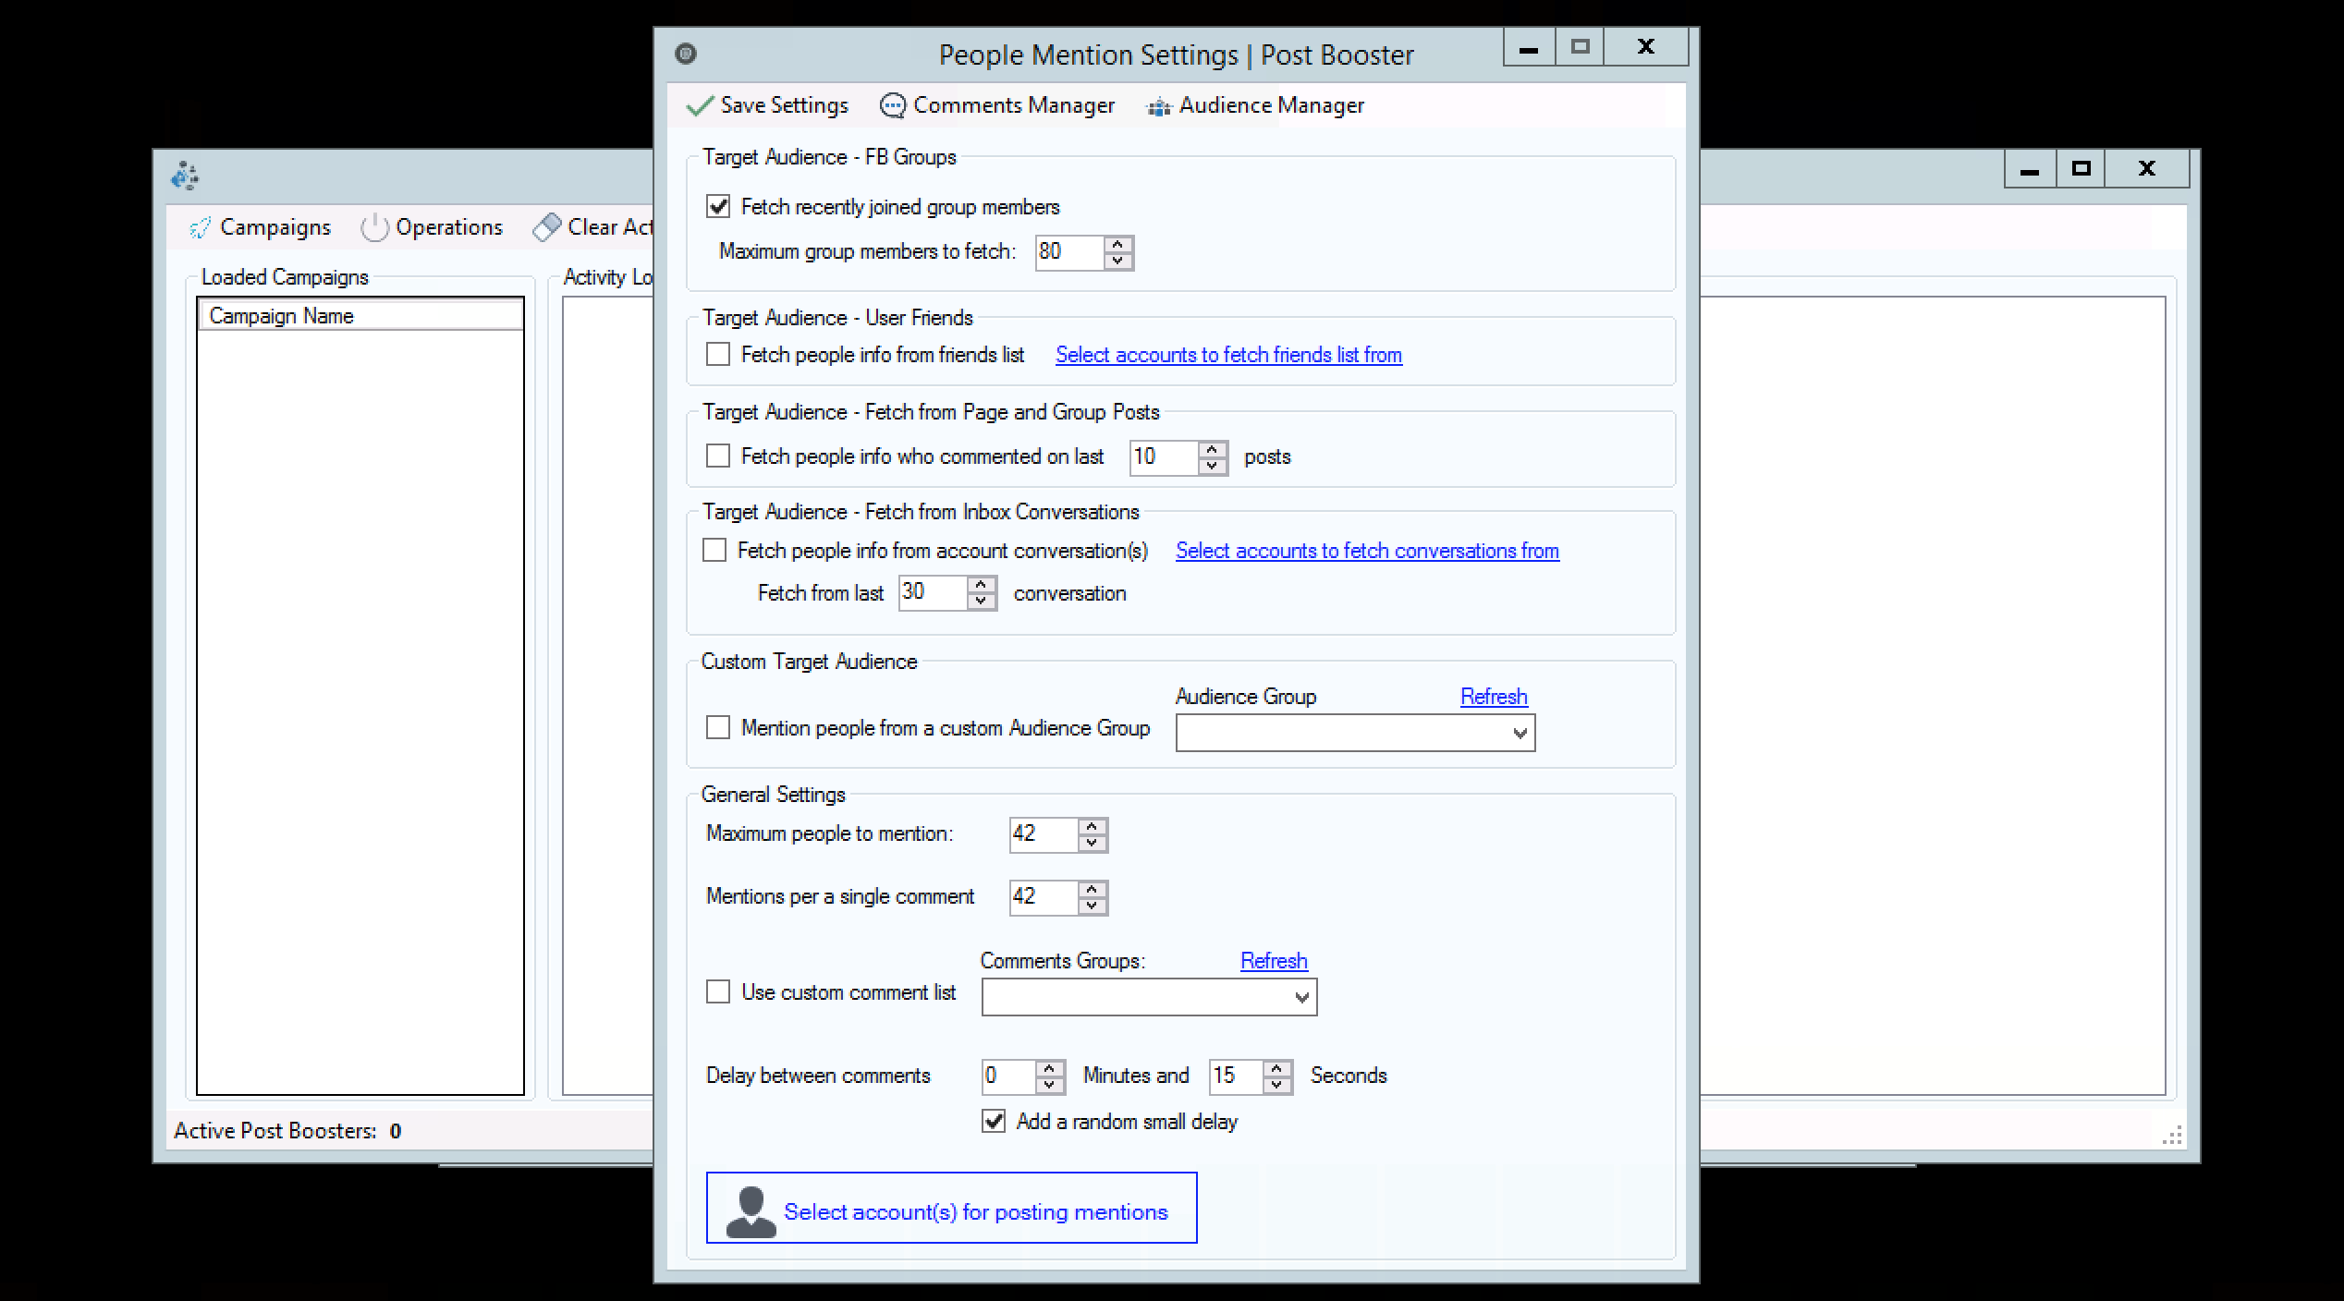Increase delay Seconds value

tap(1277, 1068)
